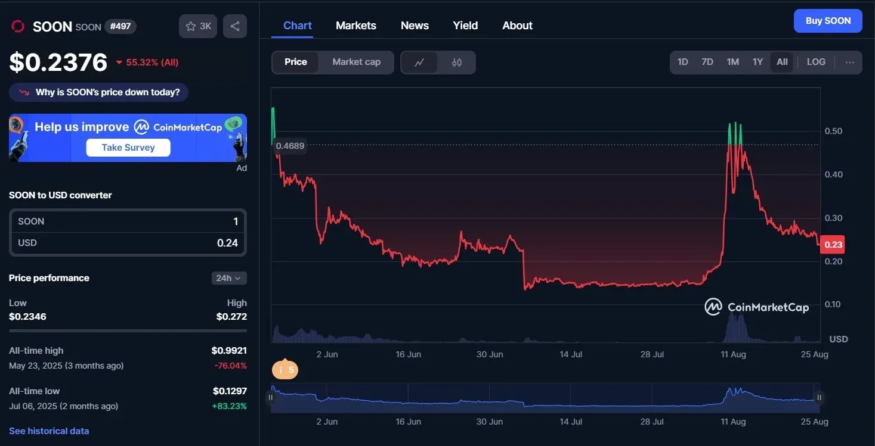Open the 24h price performance dropdown
The height and width of the screenshot is (446, 875).
pos(229,278)
